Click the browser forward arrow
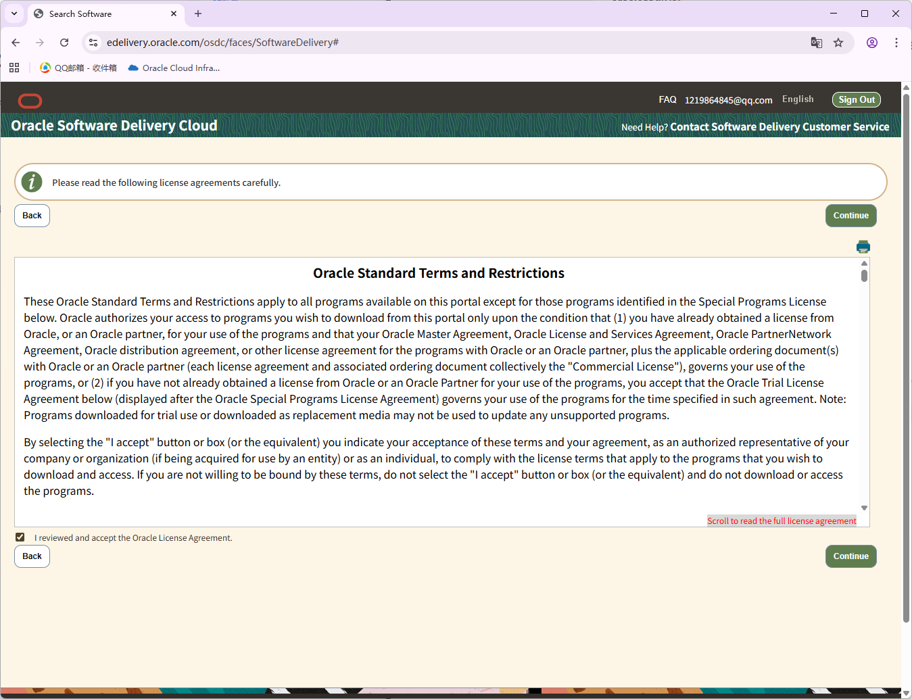The width and height of the screenshot is (912, 699). 40,43
